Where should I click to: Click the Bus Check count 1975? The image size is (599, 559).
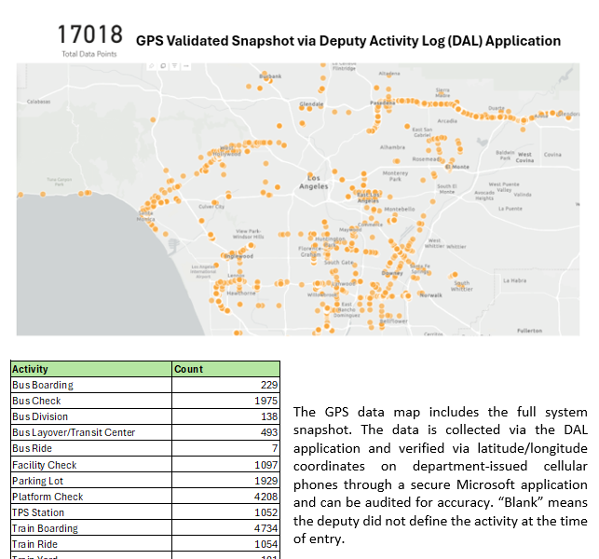click(x=265, y=401)
